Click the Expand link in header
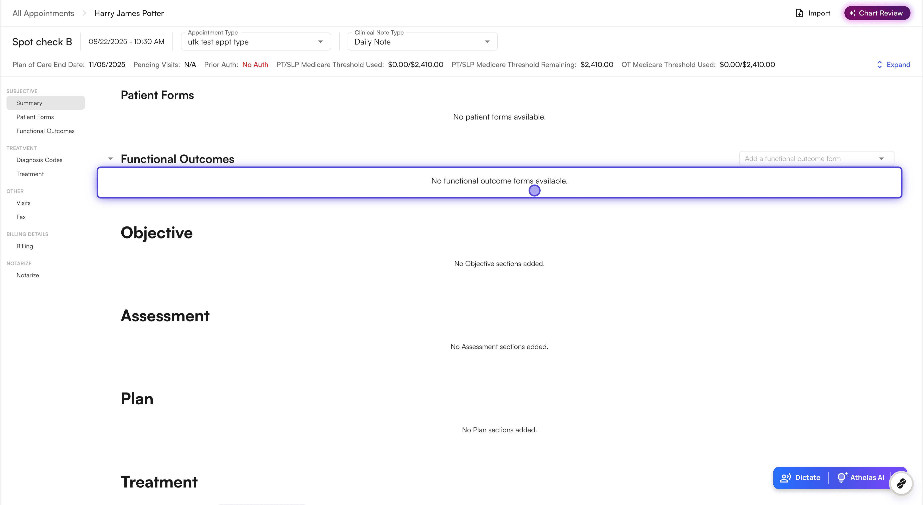 (898, 65)
